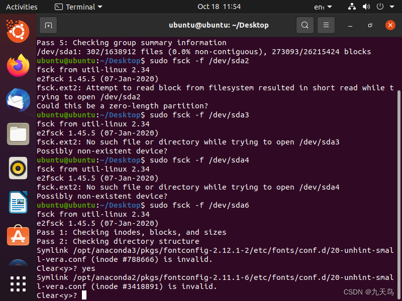The image size is (402, 301).
Task: Click the terminal vertical scrollbar
Action: pyautogui.click(x=398, y=194)
